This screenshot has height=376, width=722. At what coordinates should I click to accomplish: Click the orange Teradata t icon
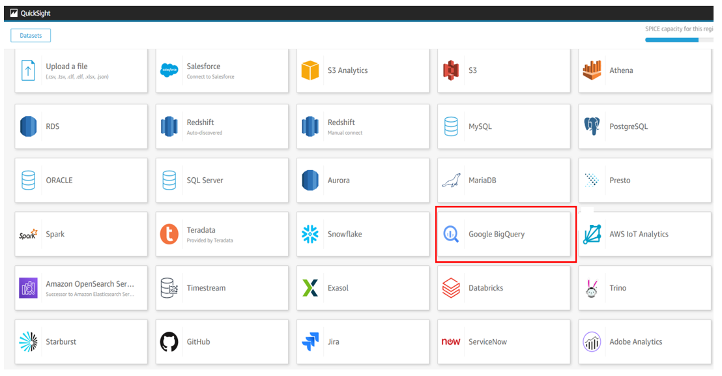pyautogui.click(x=169, y=234)
